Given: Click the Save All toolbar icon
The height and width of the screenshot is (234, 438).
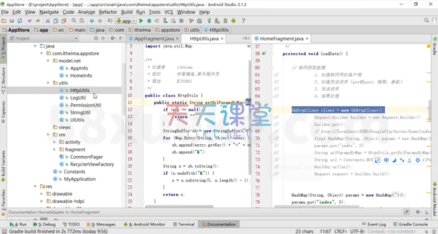Looking at the screenshot, I should click(x=12, y=20).
